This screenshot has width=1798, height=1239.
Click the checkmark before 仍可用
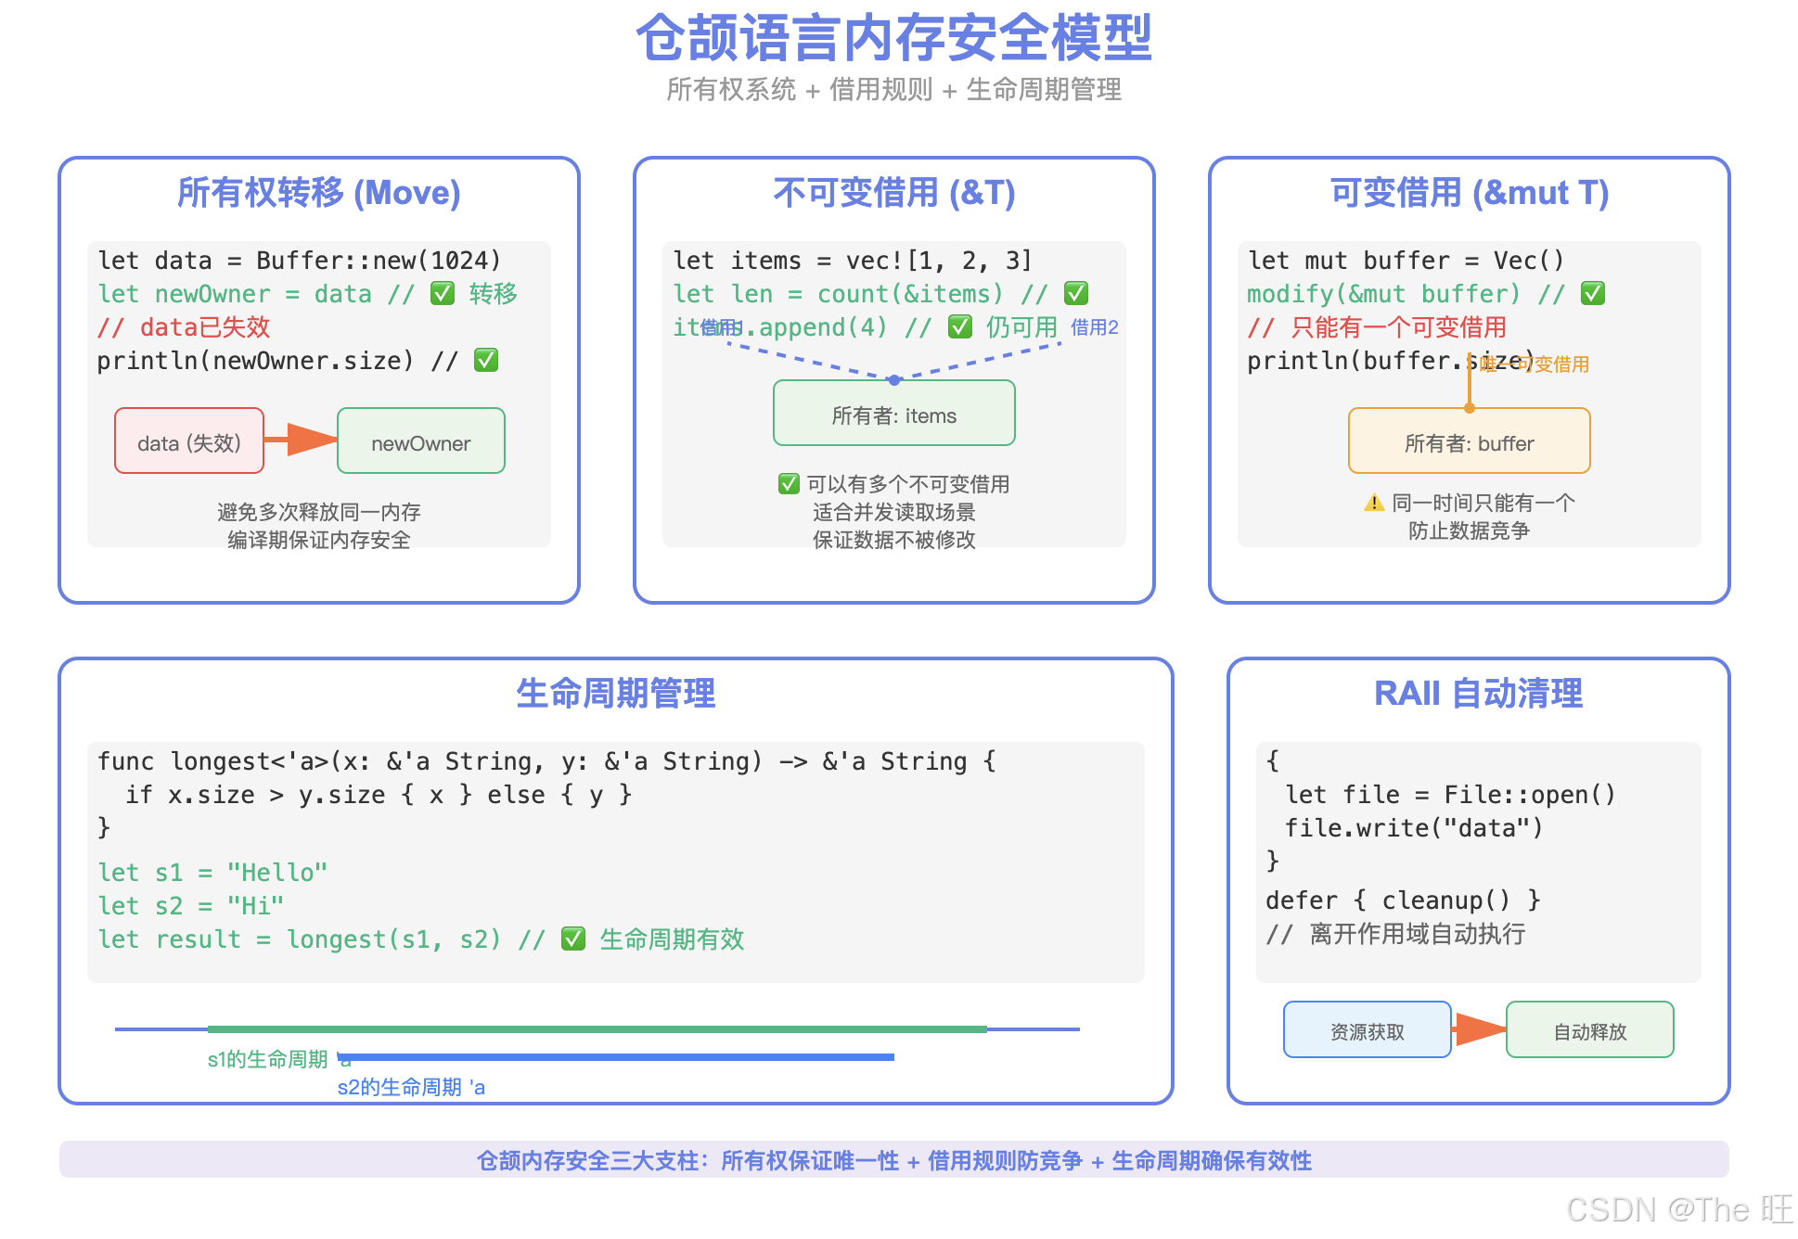pos(960,326)
